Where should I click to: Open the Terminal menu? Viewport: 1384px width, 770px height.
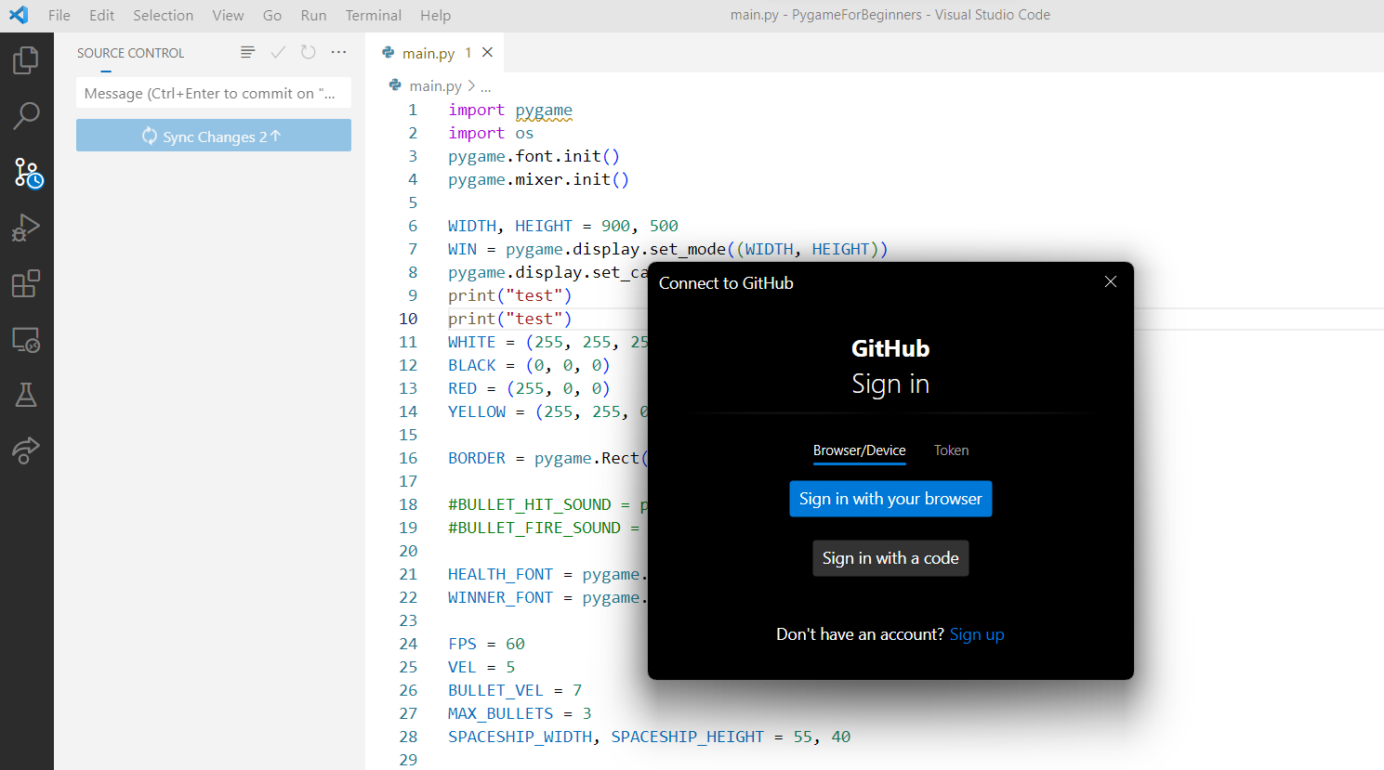coord(374,15)
